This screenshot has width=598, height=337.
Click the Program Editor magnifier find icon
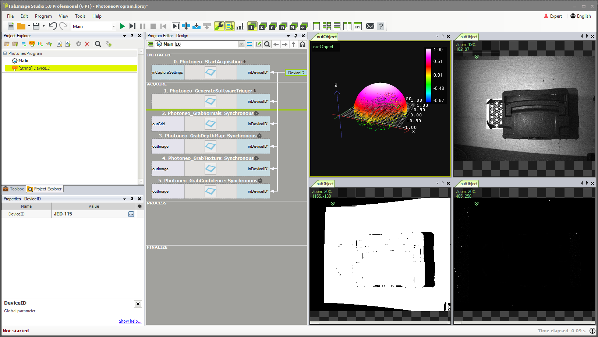click(267, 44)
